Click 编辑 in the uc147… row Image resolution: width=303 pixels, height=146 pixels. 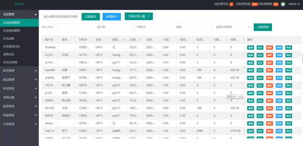click(x=250, y=63)
